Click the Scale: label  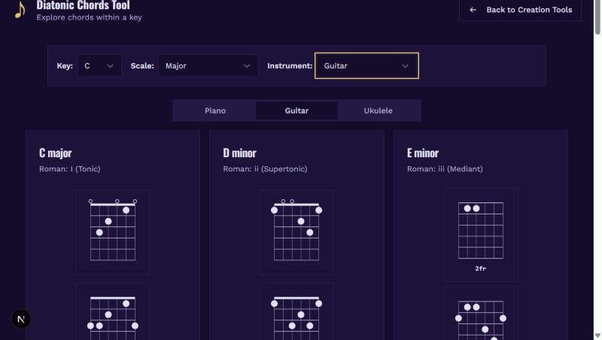point(142,66)
